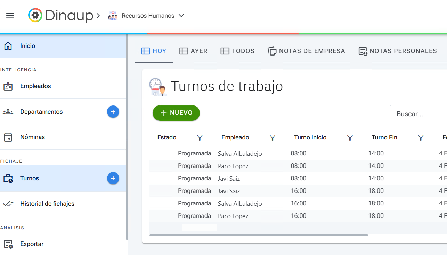Expand the Recursos Humanos selector

pyautogui.click(x=181, y=16)
